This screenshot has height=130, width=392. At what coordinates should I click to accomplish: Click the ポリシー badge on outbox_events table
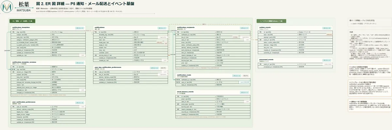click(x=327, y=28)
